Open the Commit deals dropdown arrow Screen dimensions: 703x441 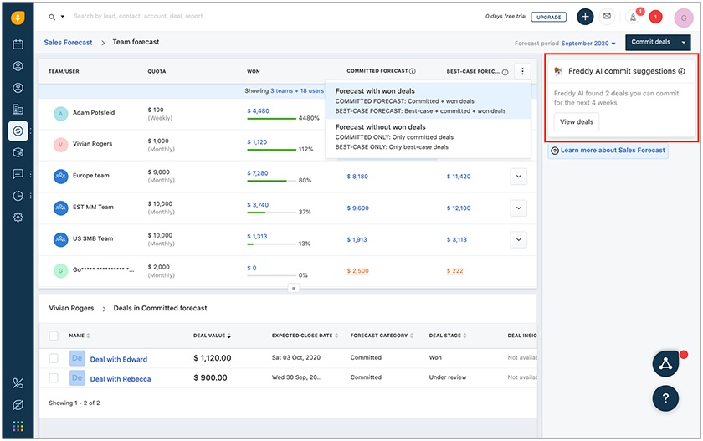pyautogui.click(x=684, y=43)
